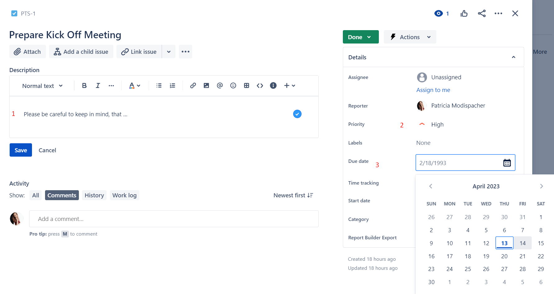Switch to the Work log tab
This screenshot has height=294, width=554.
click(x=124, y=195)
